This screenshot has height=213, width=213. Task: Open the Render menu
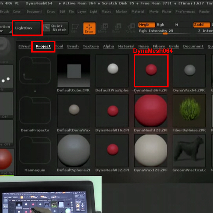pyautogui.click(x=205, y=12)
